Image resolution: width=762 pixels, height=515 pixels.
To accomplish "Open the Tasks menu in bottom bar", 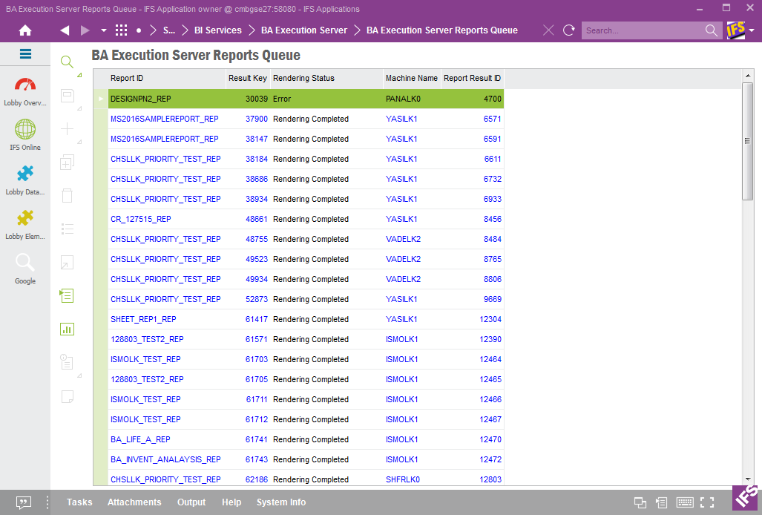I will point(79,502).
